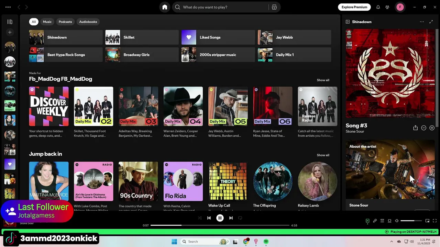The image size is (440, 247).
Task: Go to the Spotify Home page
Action: [165, 7]
